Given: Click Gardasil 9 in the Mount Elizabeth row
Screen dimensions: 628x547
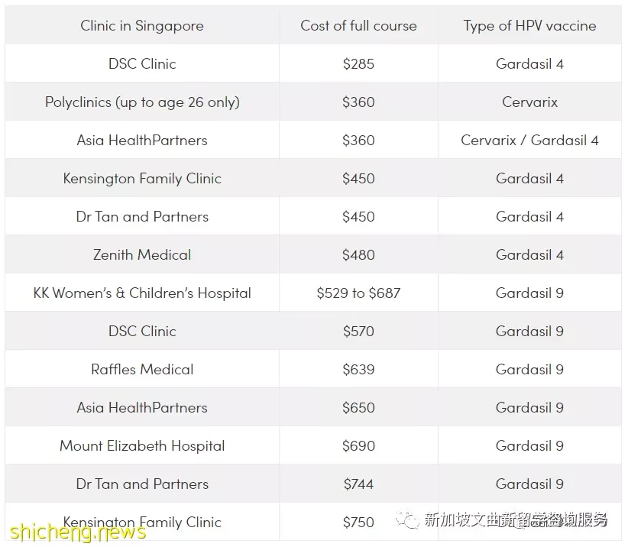Looking at the screenshot, I should point(529,445).
